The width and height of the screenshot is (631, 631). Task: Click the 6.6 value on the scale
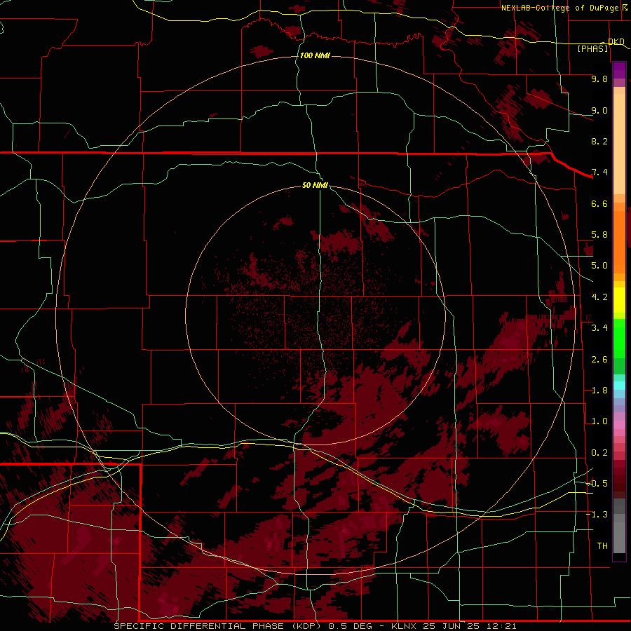coord(599,203)
